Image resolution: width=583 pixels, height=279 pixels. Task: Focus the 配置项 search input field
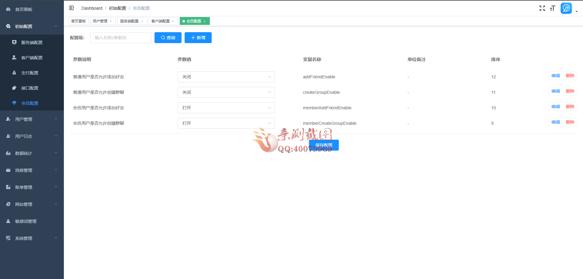pyautogui.click(x=121, y=38)
